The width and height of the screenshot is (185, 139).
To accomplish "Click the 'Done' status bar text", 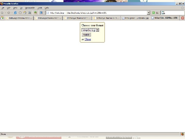I will click(3, 134).
